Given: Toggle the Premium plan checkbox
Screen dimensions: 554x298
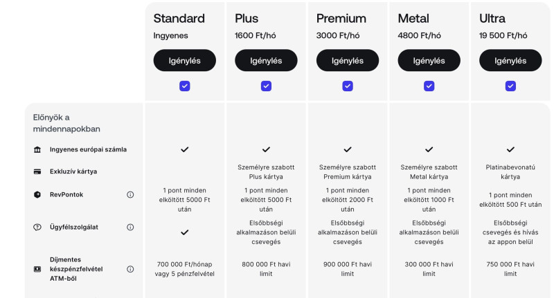Looking at the screenshot, I should click(348, 86).
